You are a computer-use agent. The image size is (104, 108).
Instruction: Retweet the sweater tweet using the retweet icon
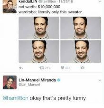(41, 68)
